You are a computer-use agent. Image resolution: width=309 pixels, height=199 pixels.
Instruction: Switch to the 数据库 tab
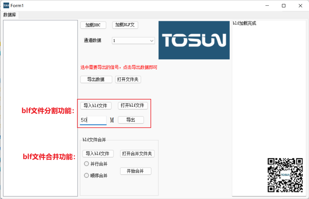(x=10, y=15)
